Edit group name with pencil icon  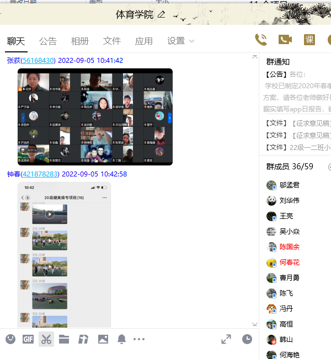[161, 14]
